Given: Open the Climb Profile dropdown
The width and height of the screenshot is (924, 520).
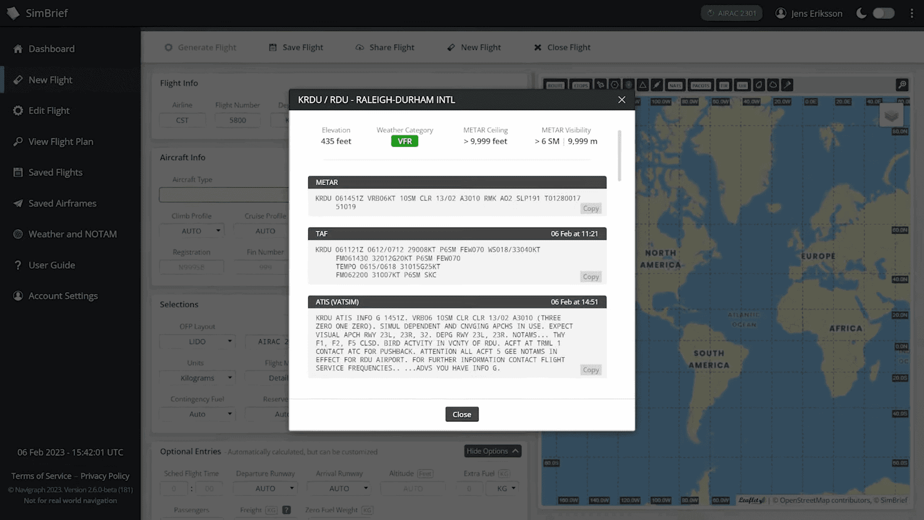Looking at the screenshot, I should (191, 231).
